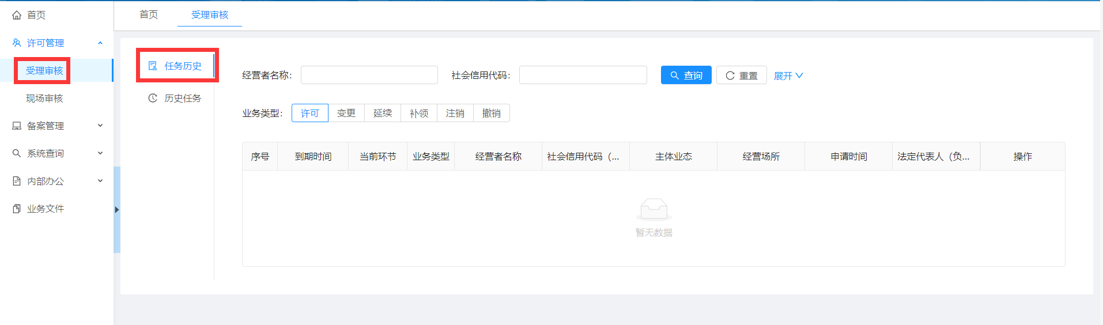Click the home icon in sidebar
The image size is (1103, 325).
pos(17,15)
